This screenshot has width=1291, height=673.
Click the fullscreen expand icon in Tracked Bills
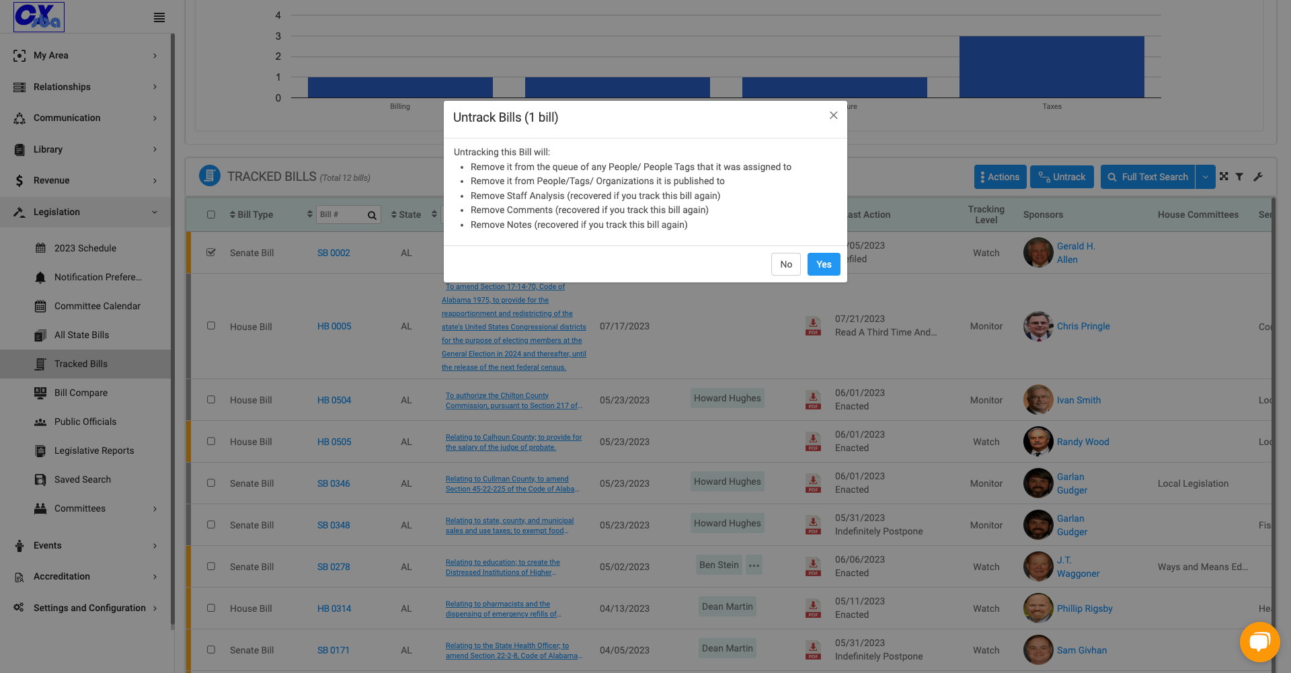tap(1224, 176)
